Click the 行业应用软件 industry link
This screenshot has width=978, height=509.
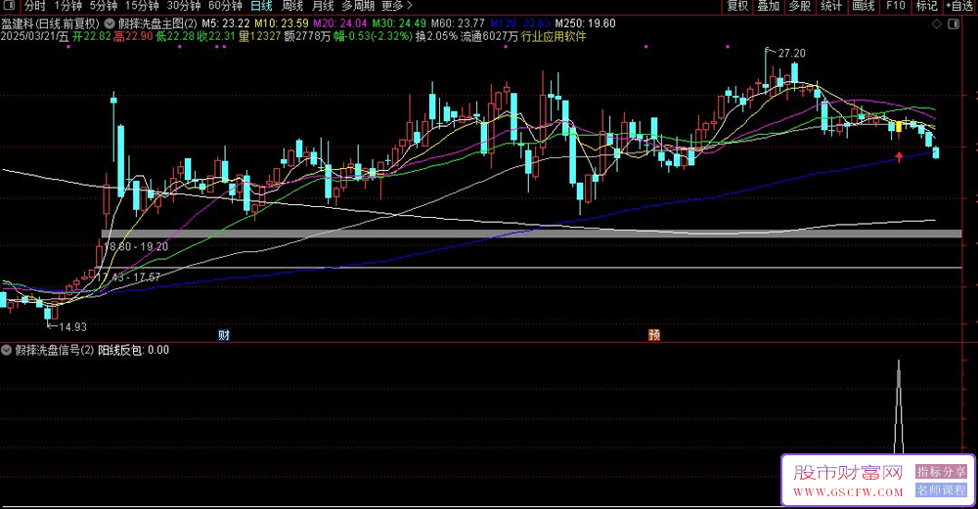click(x=554, y=37)
